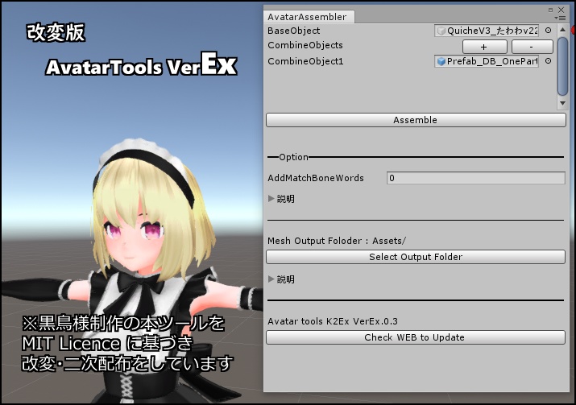This screenshot has width=576, height=405.
Task: Click the object list scrollbar thumb
Action: click(562, 66)
